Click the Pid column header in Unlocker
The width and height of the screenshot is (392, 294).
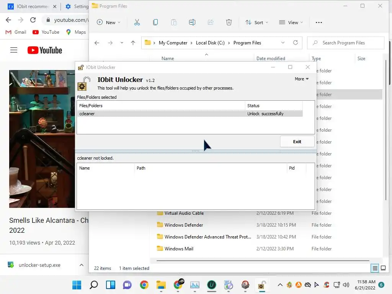pos(297,168)
